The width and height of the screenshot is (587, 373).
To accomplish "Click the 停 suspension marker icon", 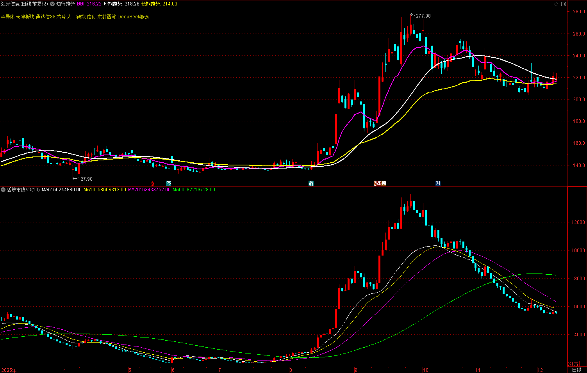I will [168, 183].
